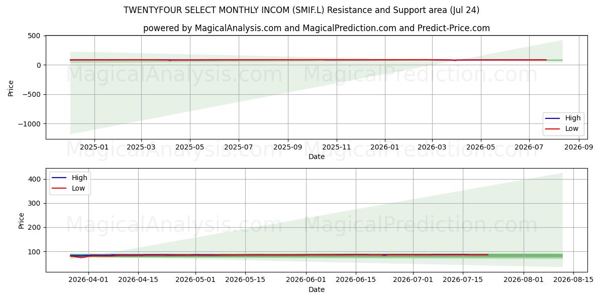Click the 2026-08-01 tick label

tap(524, 280)
